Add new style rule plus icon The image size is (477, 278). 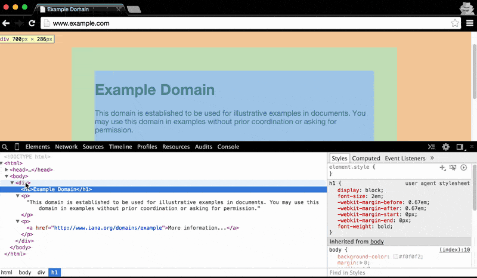[442, 168]
